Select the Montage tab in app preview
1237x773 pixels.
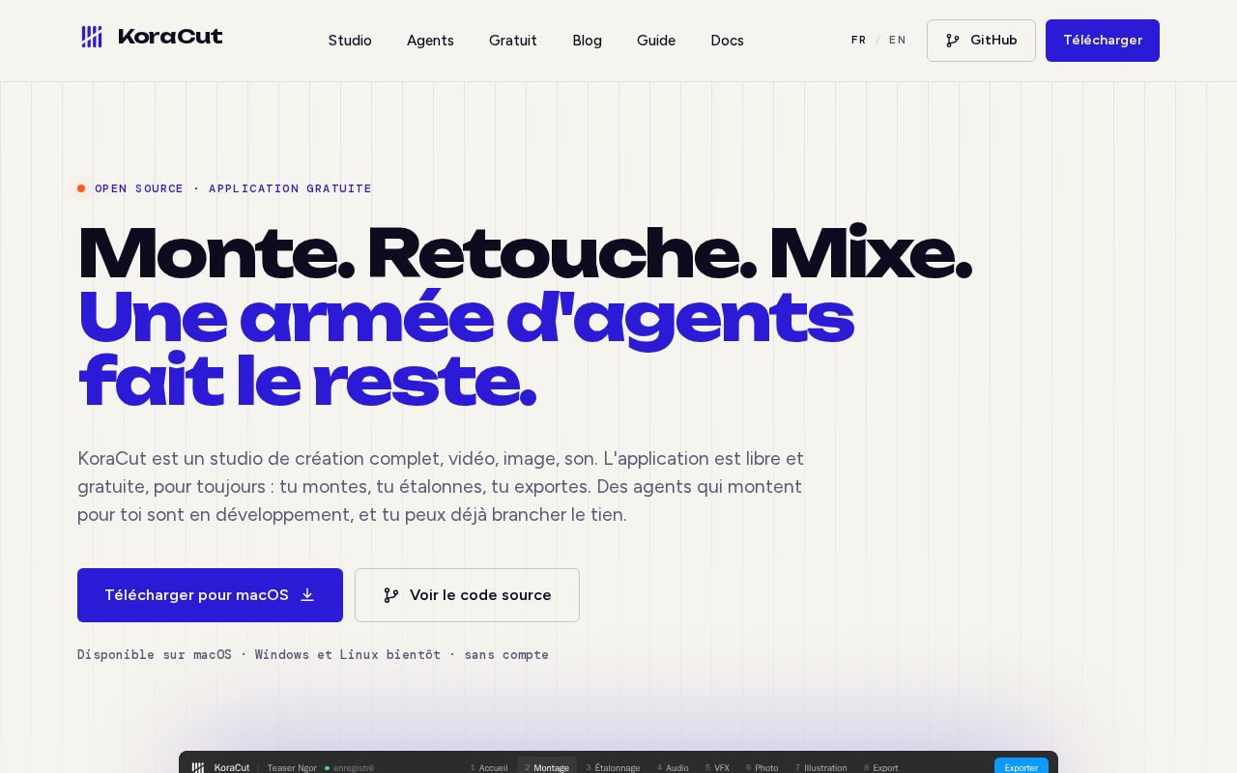(547, 767)
